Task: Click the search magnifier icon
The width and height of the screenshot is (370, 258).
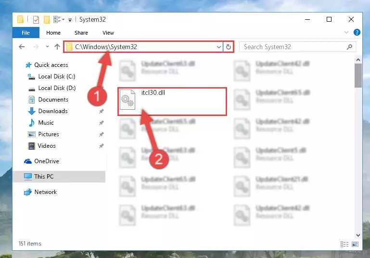Action: 349,47
